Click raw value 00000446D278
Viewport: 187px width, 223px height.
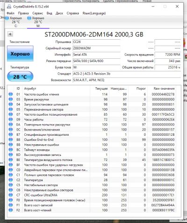coord(163,94)
